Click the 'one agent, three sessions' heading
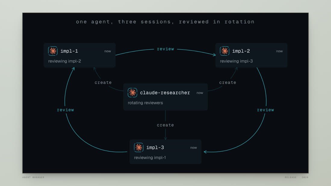 click(x=165, y=22)
